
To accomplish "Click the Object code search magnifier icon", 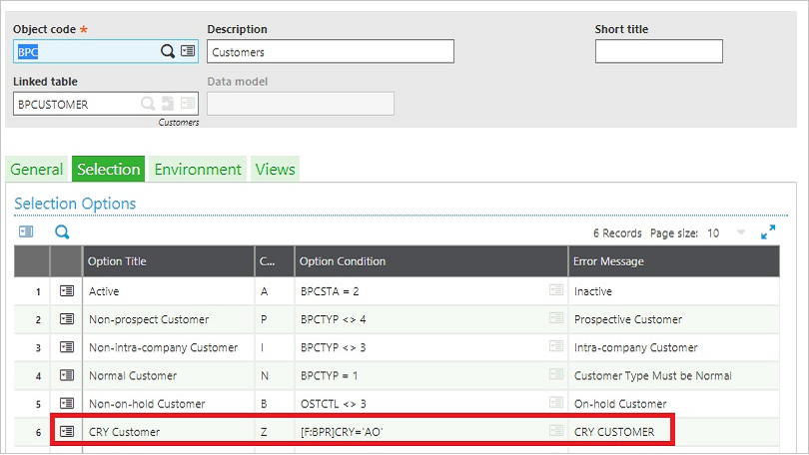I will click(x=168, y=51).
